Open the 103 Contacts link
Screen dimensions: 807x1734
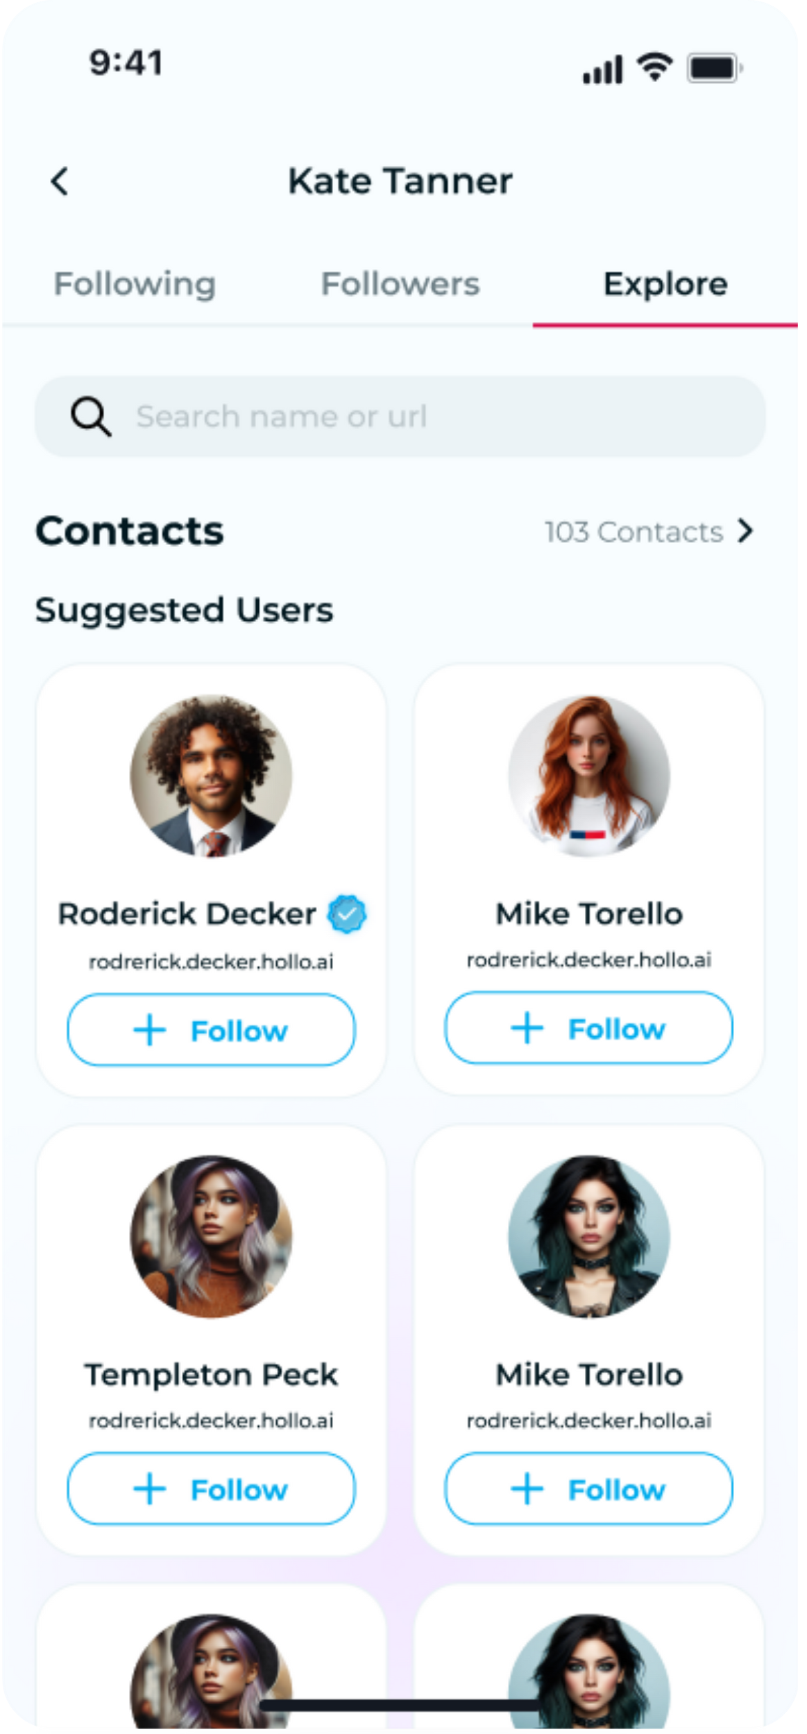click(x=634, y=532)
